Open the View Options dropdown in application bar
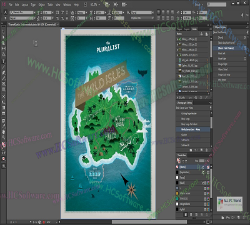This screenshot has width=250, height=225. click(x=107, y=4)
